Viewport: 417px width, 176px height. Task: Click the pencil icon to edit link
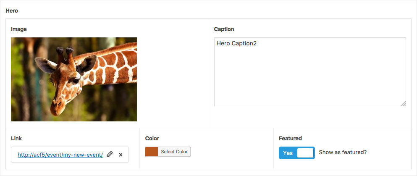click(110, 155)
